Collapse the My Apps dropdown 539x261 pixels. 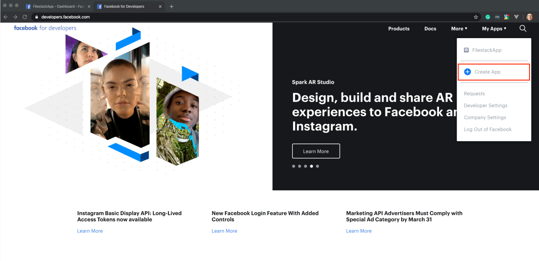(x=494, y=29)
